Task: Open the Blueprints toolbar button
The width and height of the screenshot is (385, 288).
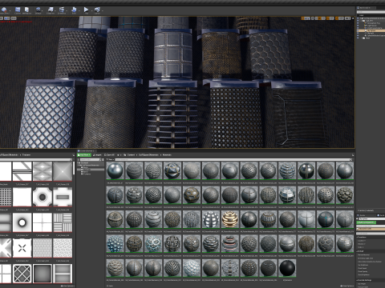Action: (51, 10)
